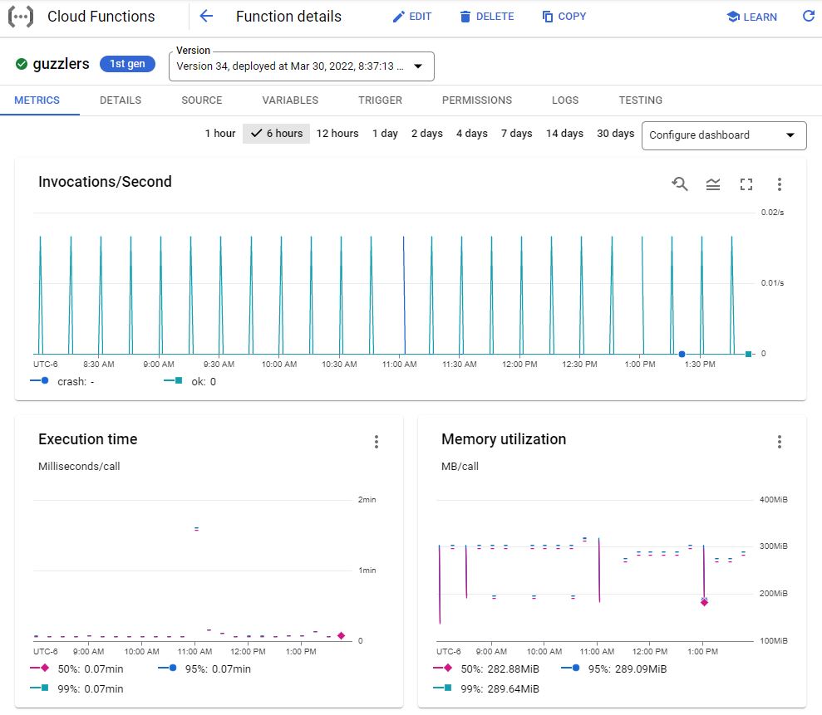The width and height of the screenshot is (822, 715).
Task: Click the Edit button
Action: click(412, 17)
